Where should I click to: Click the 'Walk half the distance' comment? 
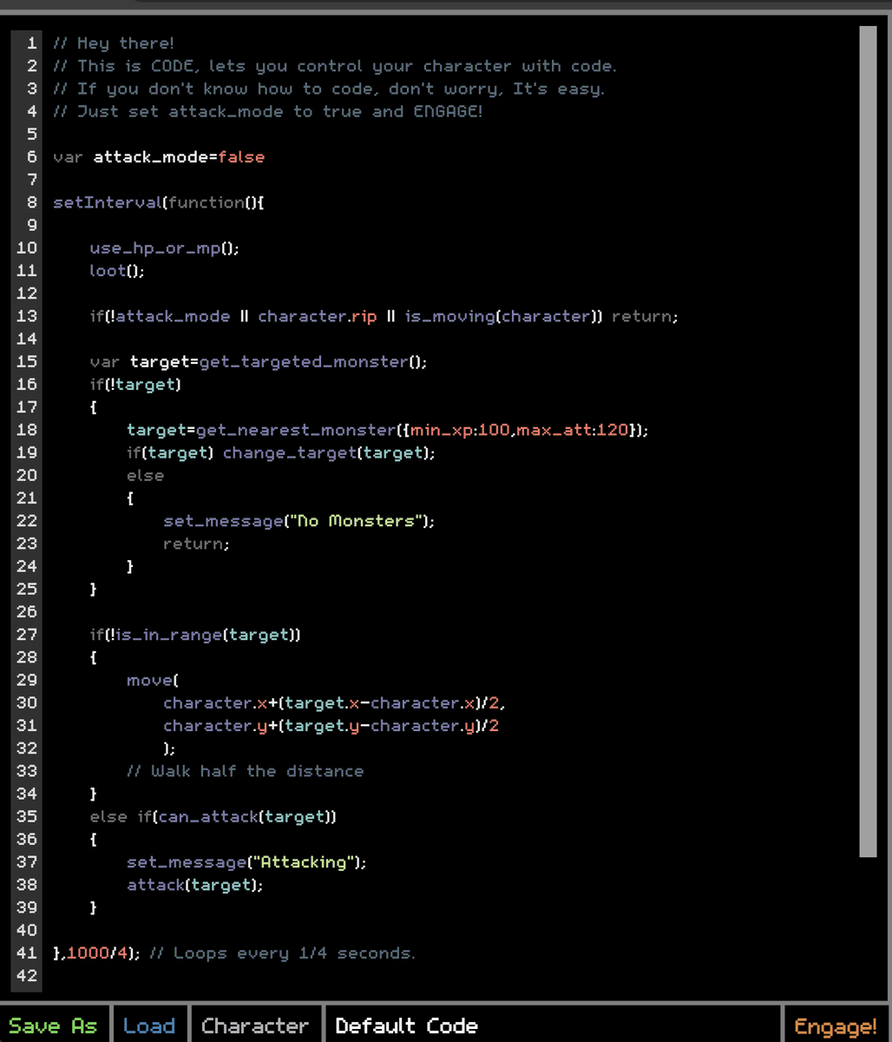click(245, 771)
